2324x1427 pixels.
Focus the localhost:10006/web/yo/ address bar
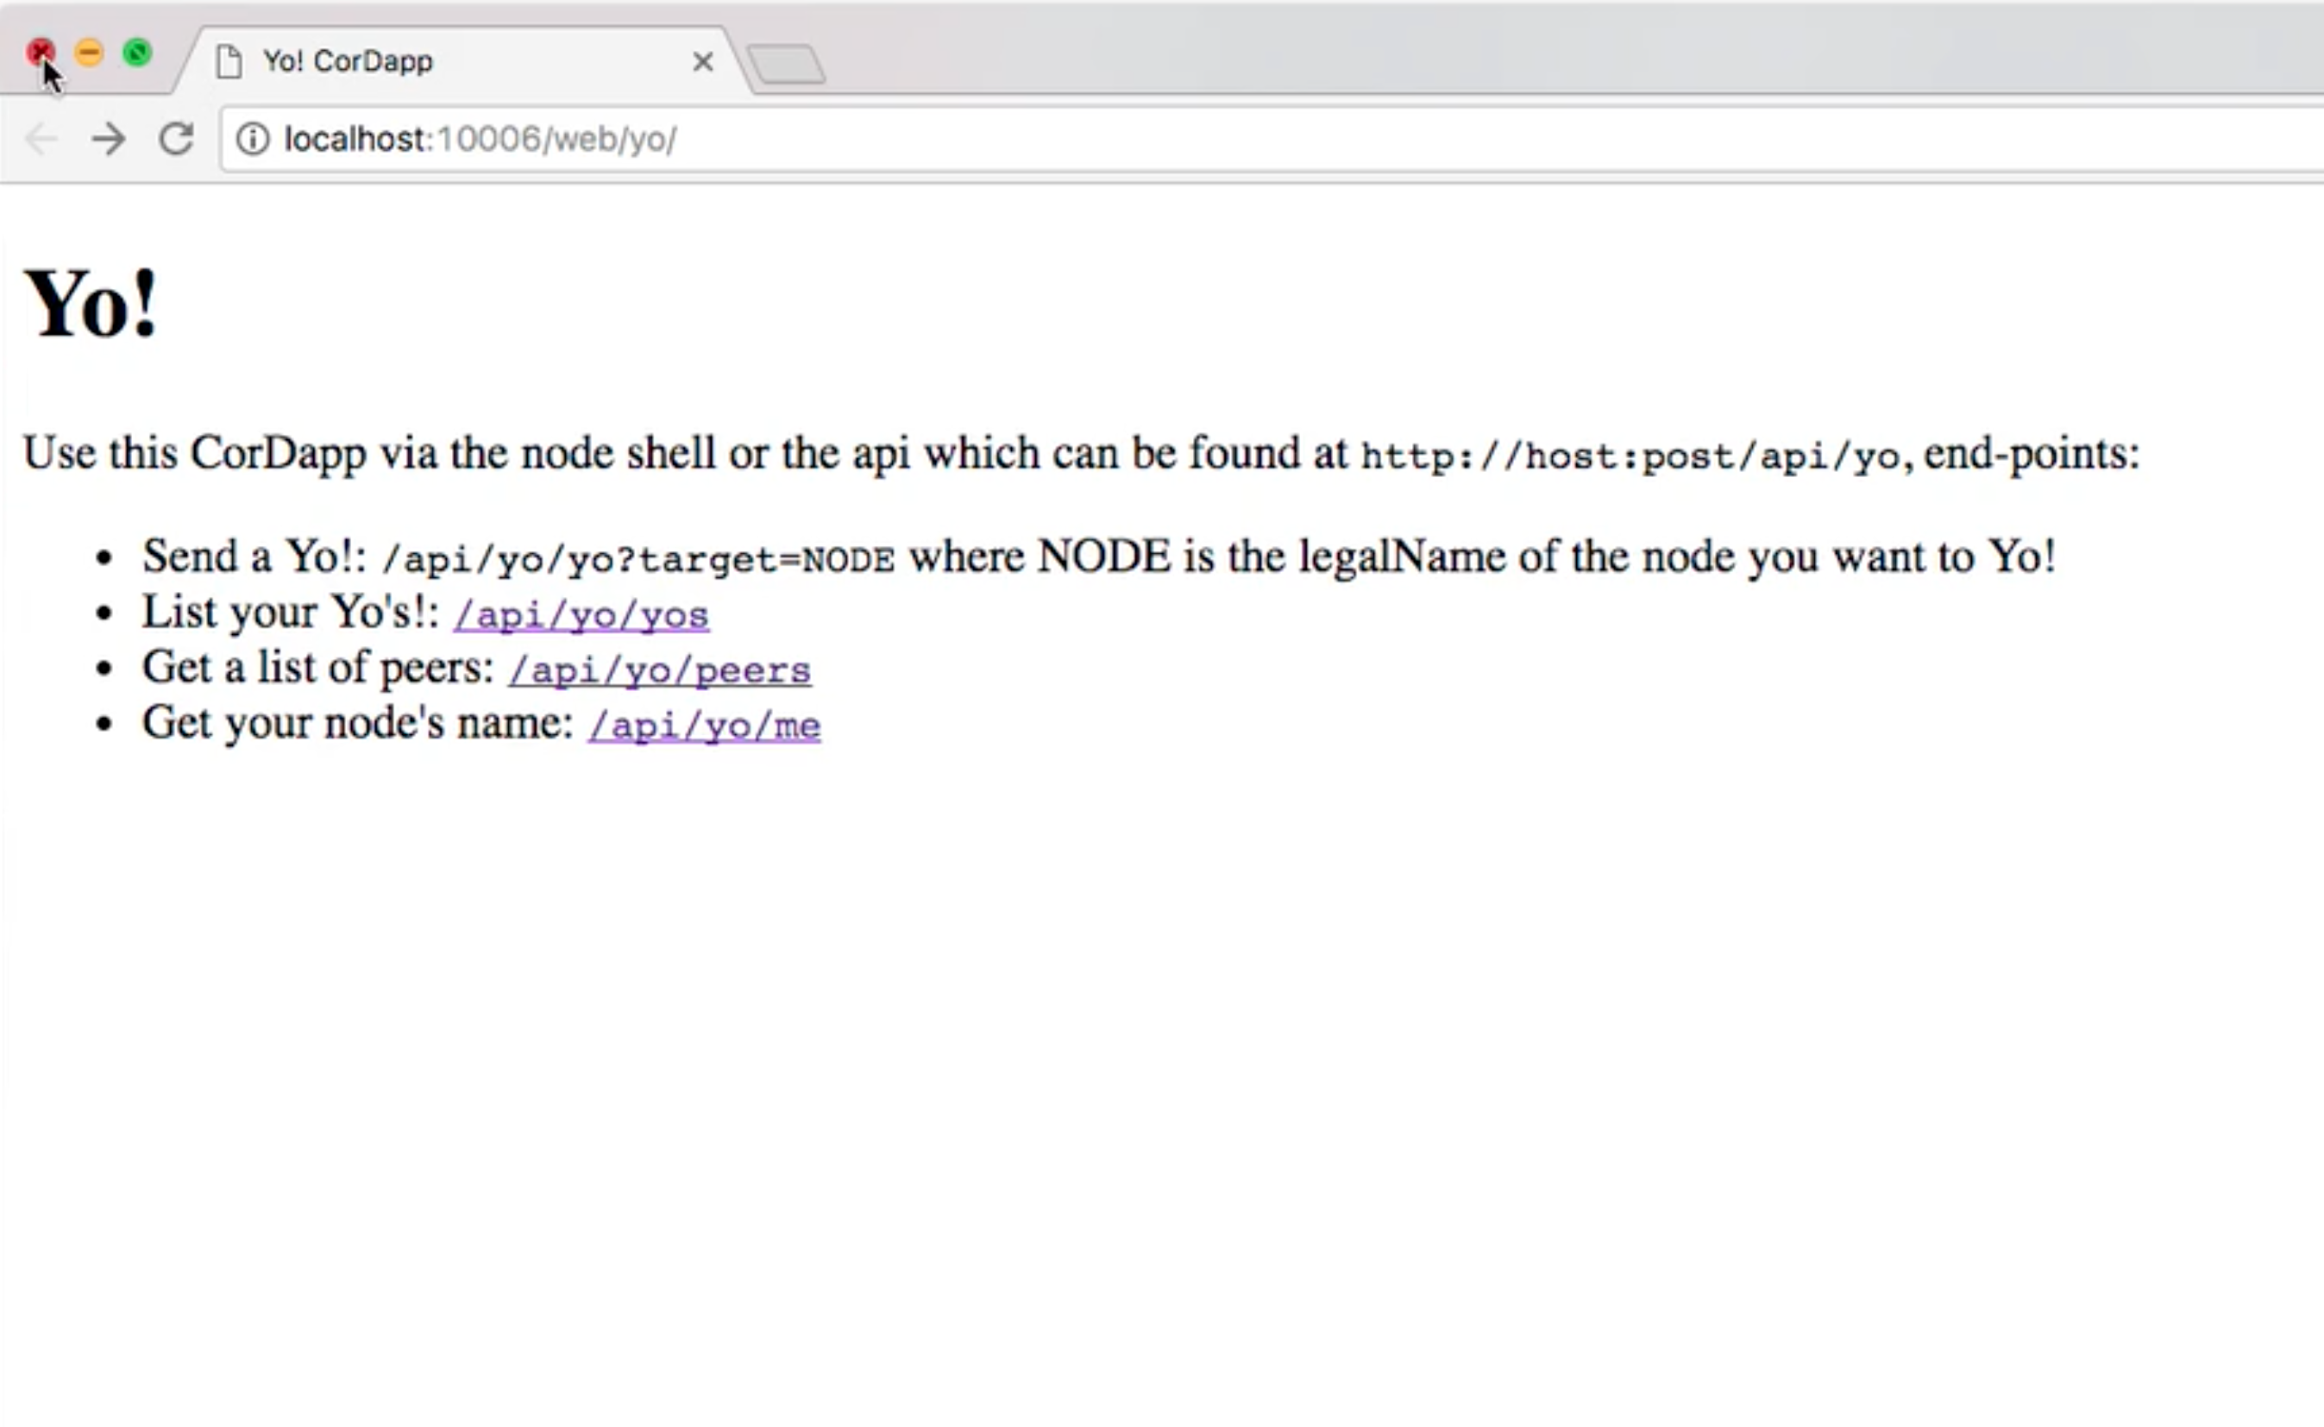pos(1133,139)
